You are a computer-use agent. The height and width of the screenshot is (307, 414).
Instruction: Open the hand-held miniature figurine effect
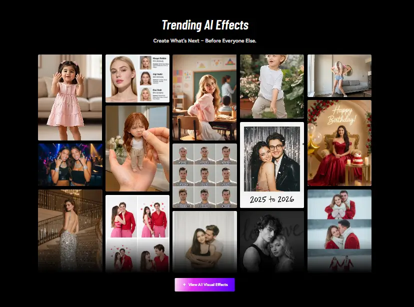[x=137, y=148]
